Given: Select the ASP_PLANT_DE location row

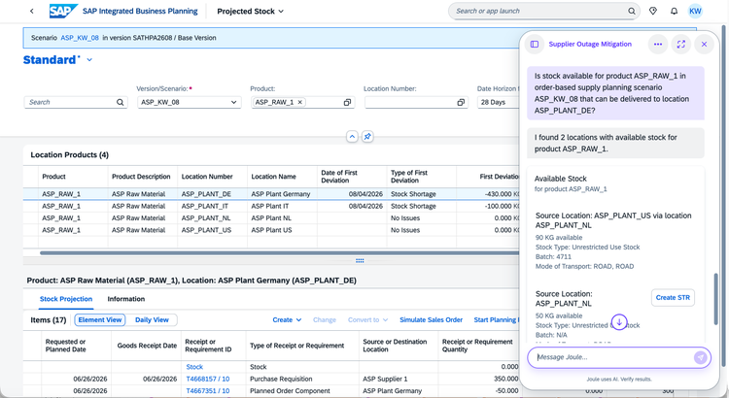Looking at the screenshot, I should click(x=271, y=194).
